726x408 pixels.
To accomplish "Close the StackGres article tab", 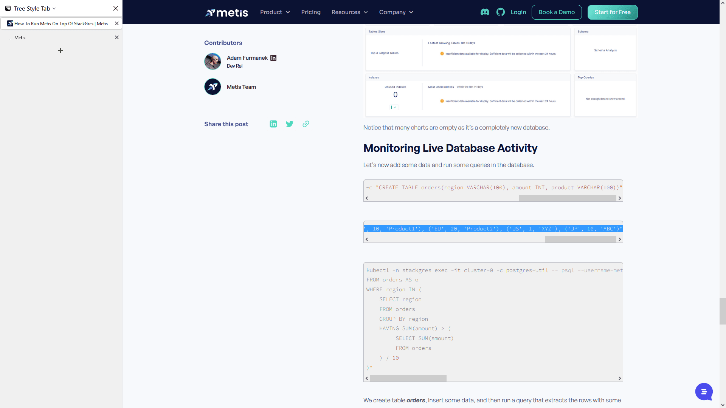I will (117, 23).
